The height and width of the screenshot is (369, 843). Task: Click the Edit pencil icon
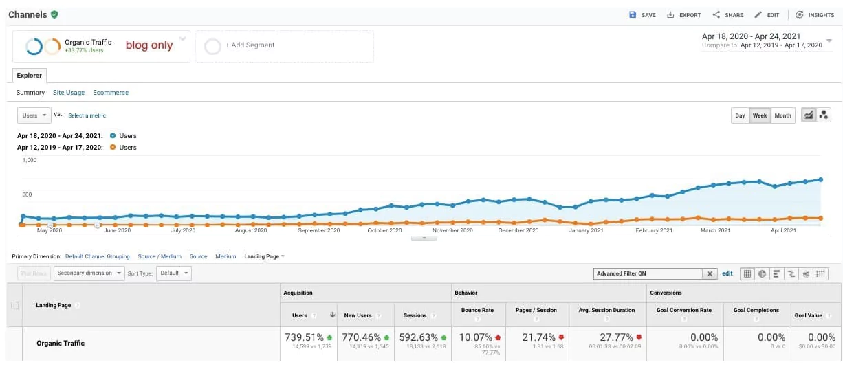tap(758, 15)
